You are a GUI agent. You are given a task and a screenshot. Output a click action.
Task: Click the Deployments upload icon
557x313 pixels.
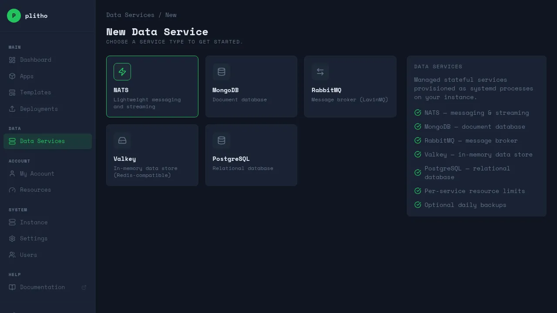pos(12,109)
